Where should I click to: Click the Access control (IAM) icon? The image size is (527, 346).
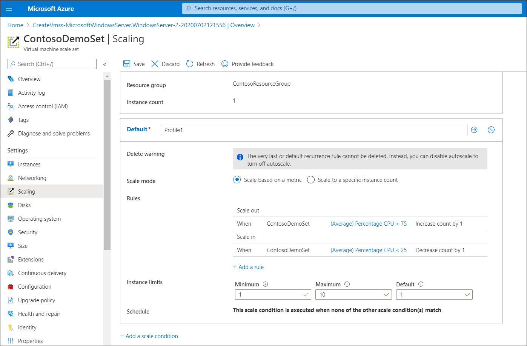click(x=11, y=106)
